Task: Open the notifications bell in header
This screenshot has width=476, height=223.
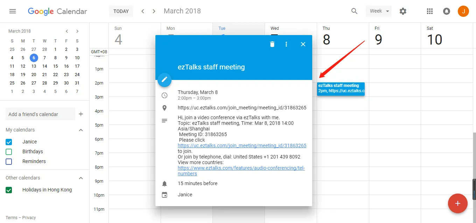Action: point(447,11)
